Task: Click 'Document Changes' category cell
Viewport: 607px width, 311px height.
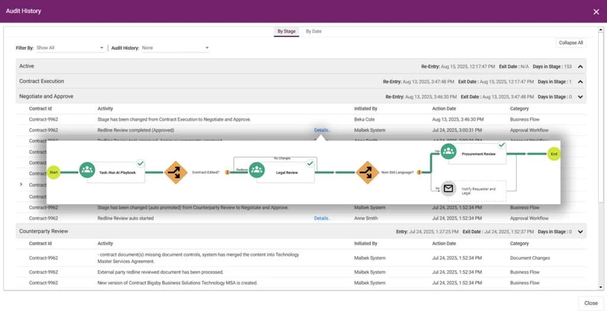Action: coord(530,258)
